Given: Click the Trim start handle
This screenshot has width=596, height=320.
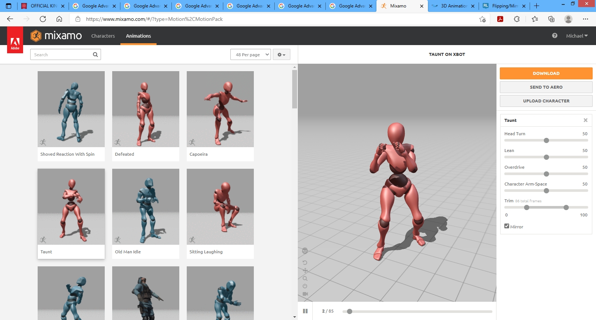Looking at the screenshot, I should [x=527, y=207].
